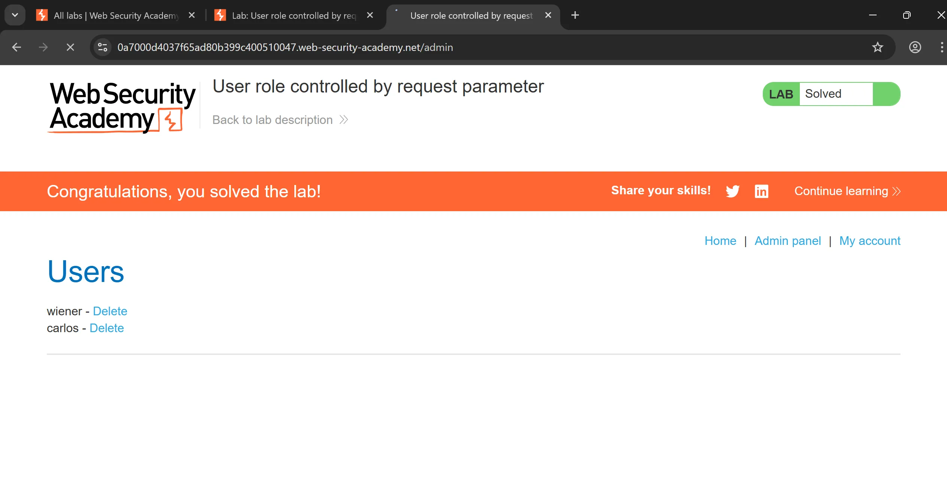Click the LinkedIn share icon

pyautogui.click(x=761, y=191)
